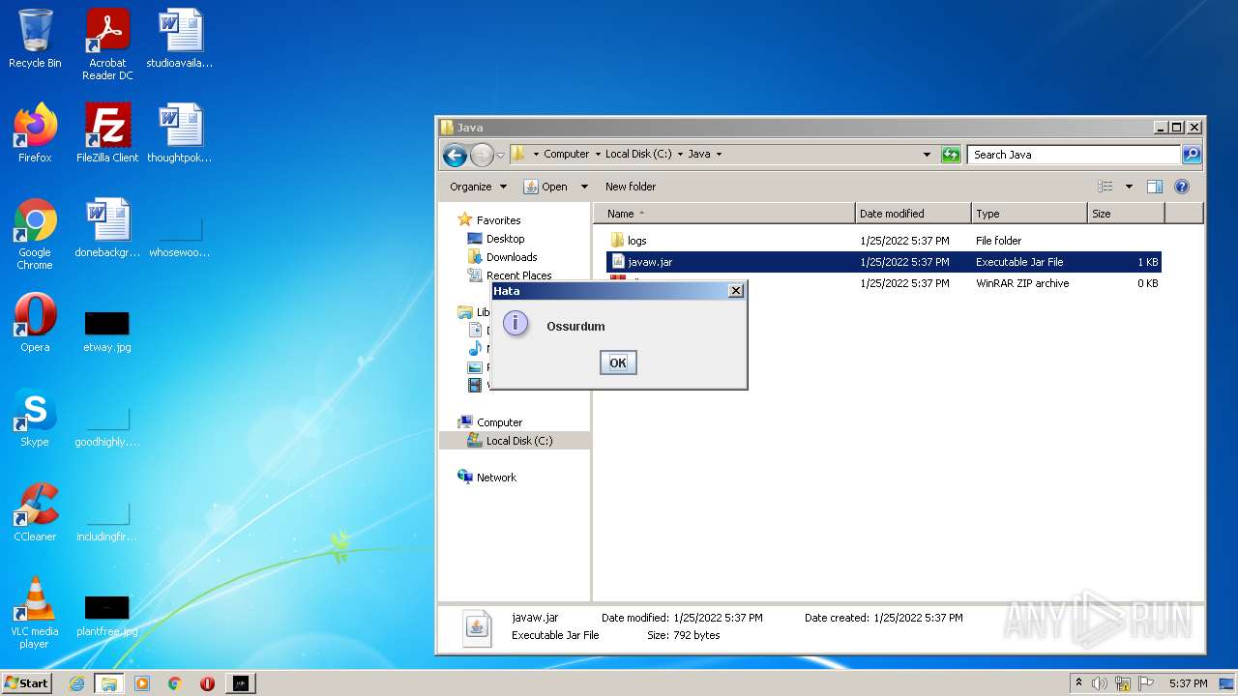
Task: Open the CCleaner desktop shortcut
Action: 35,512
